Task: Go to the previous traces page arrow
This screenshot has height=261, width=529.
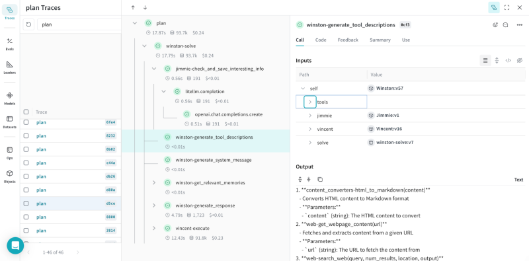Action: click(x=28, y=252)
